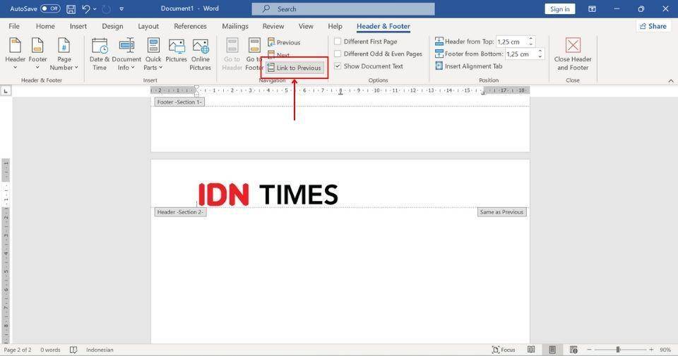Click the Sign in button
This screenshot has width=678, height=356.
pyautogui.click(x=559, y=9)
